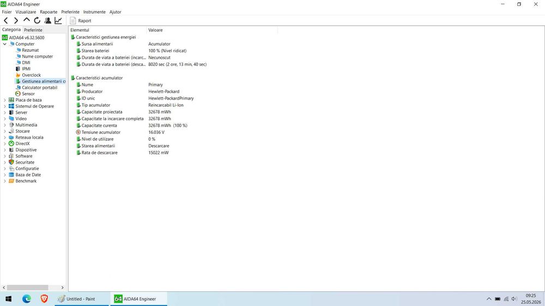Click the Raport button in toolbar

point(81,21)
